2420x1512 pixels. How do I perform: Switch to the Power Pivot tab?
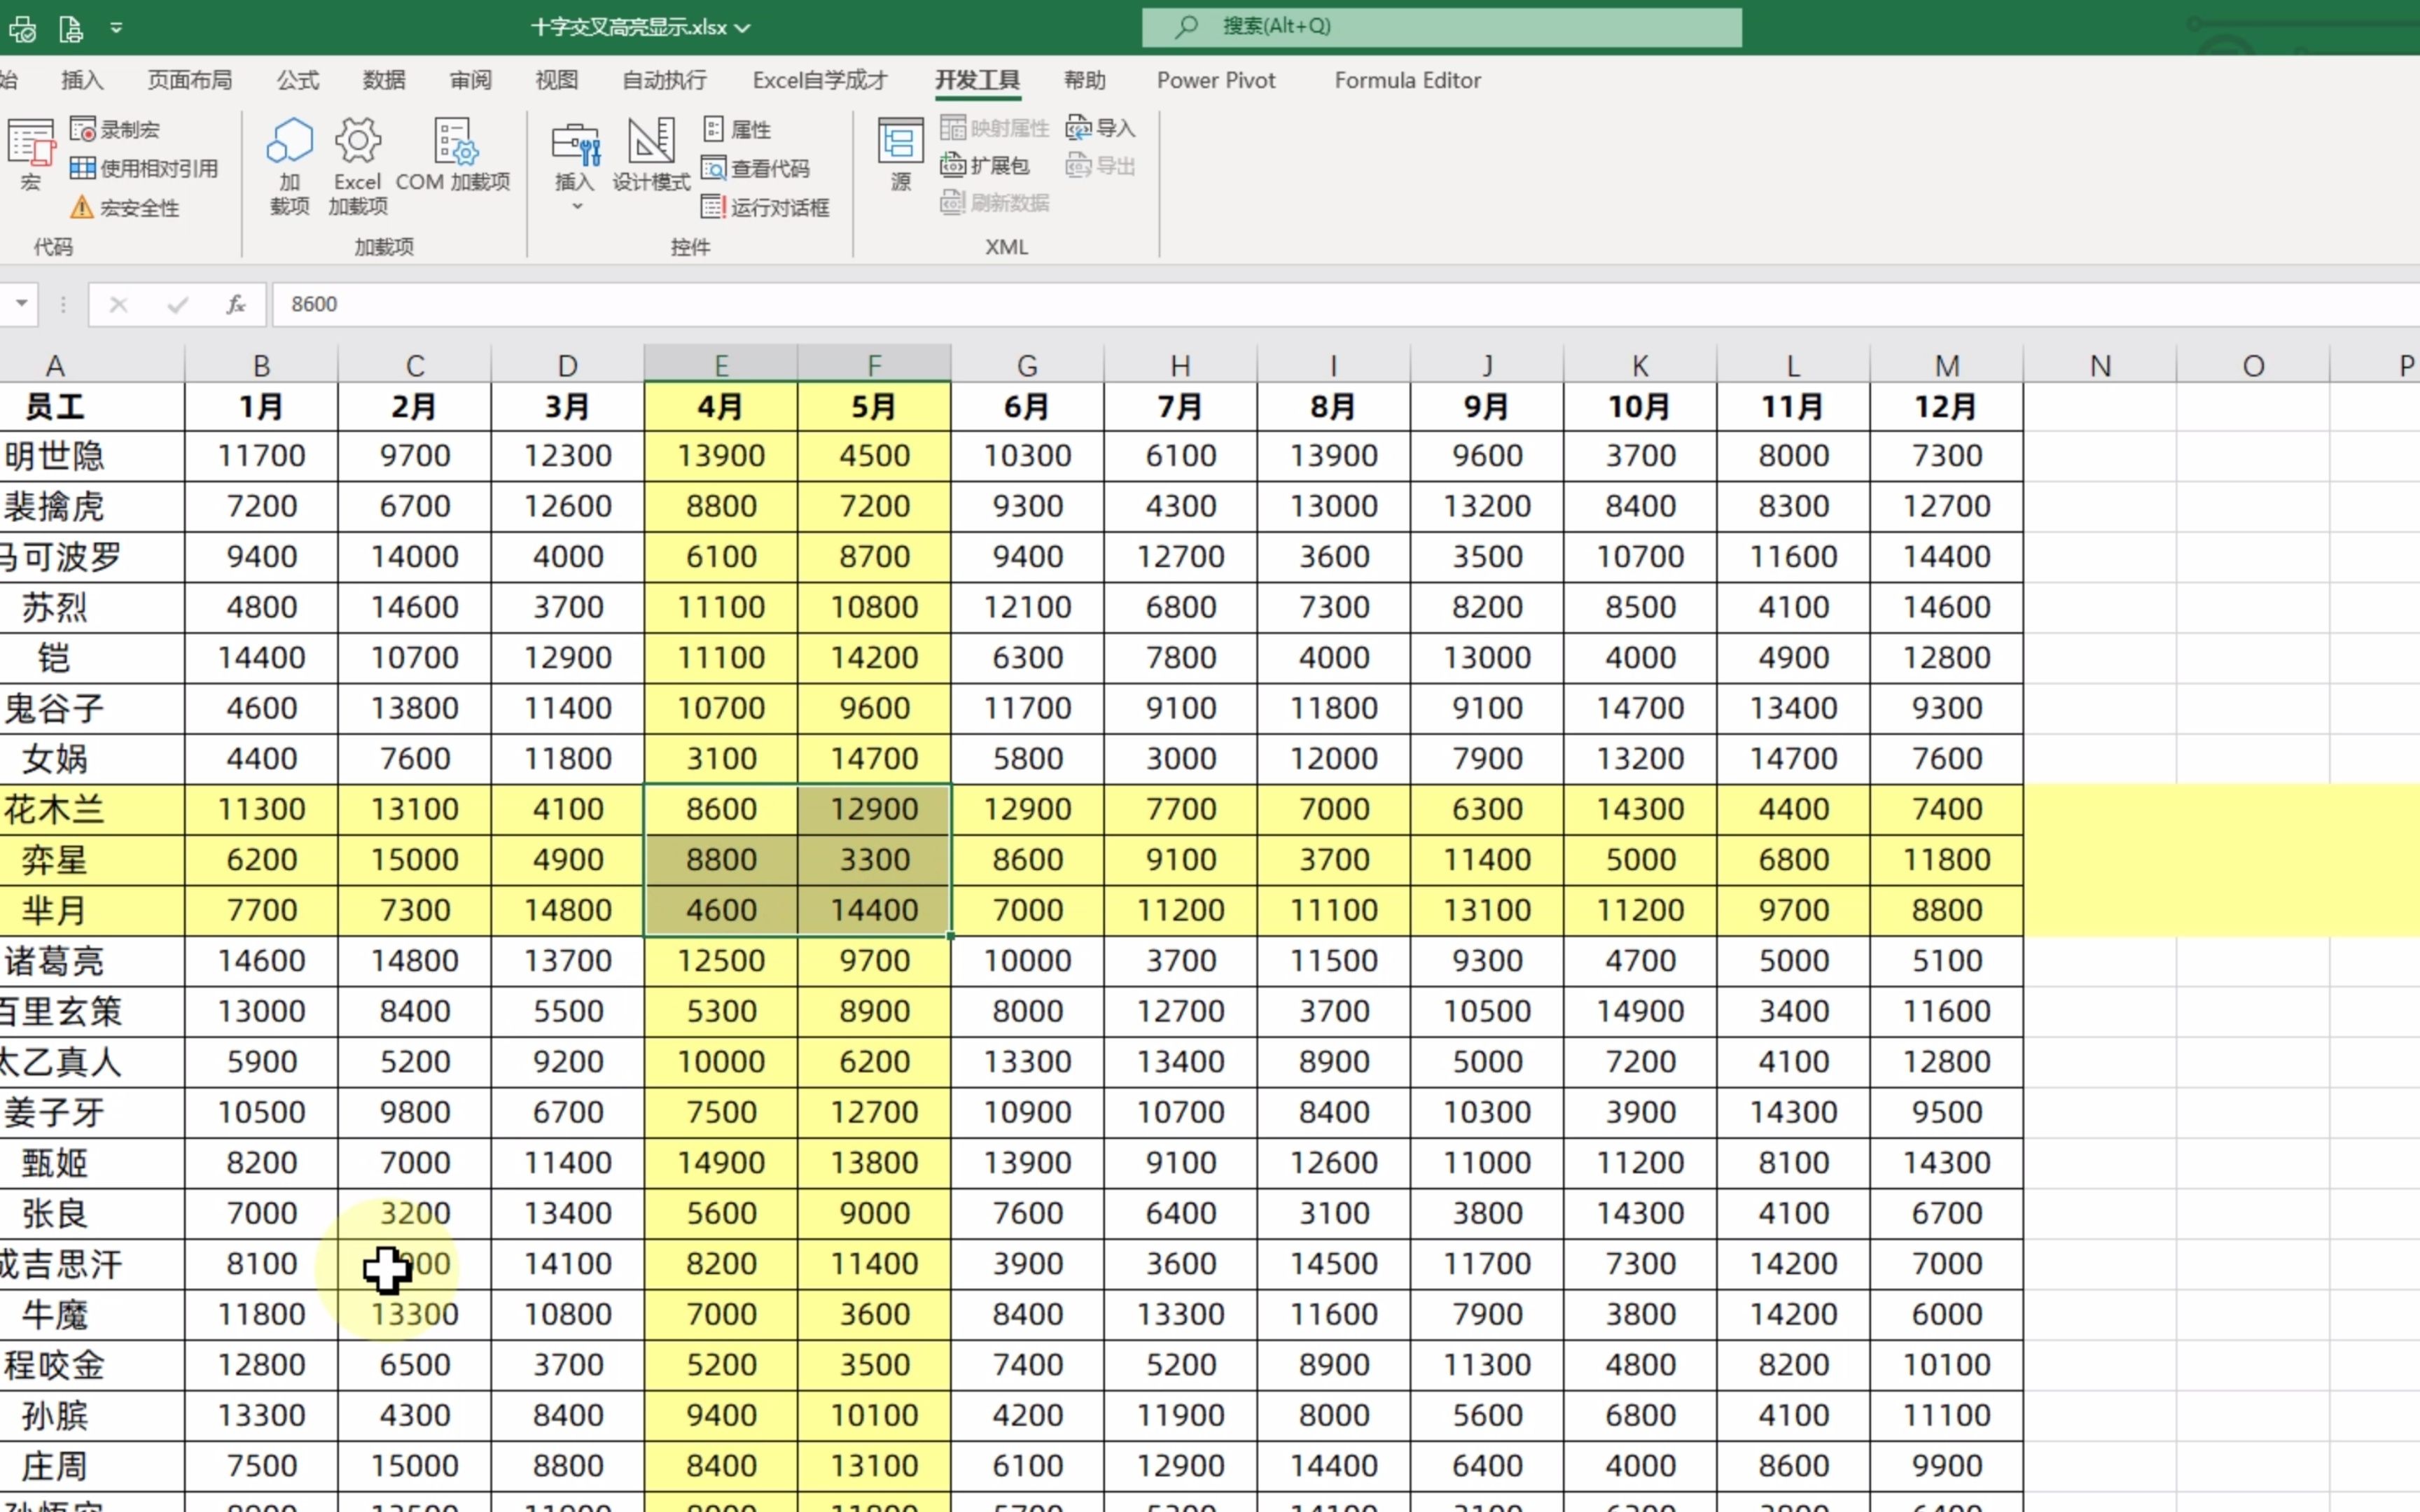[x=1215, y=80]
